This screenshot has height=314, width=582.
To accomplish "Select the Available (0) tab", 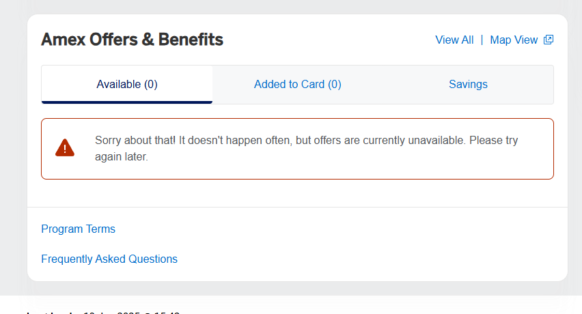I will pos(127,85).
